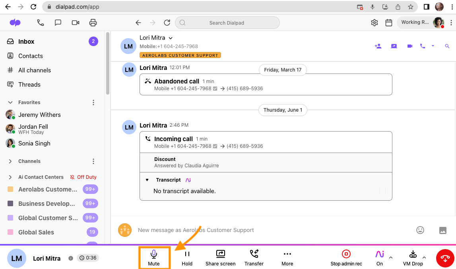
Task: Open Jeremy Withers conversation
Action: click(39, 115)
